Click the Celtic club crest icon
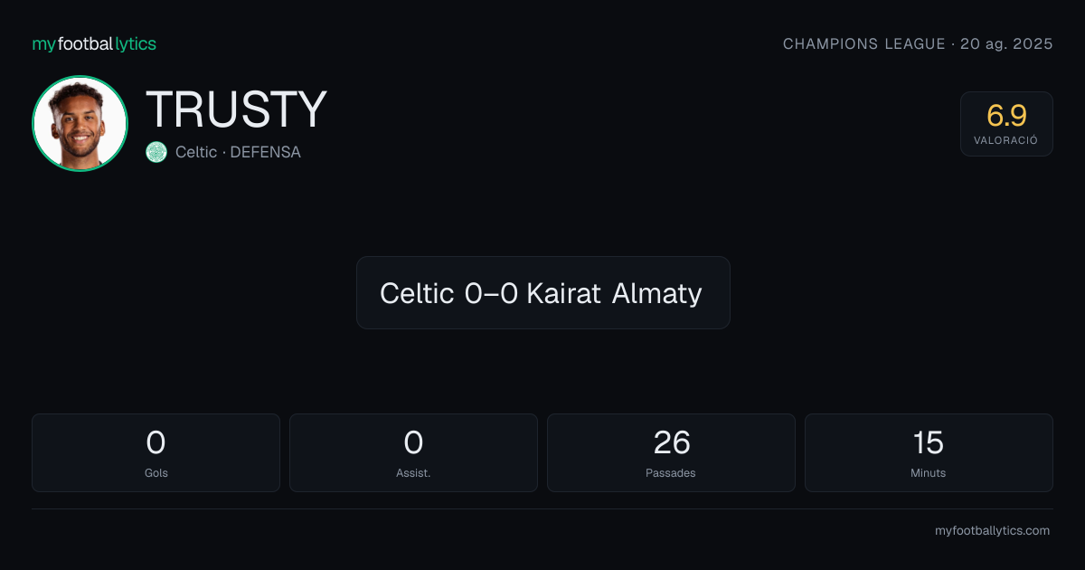The width and height of the screenshot is (1085, 570). pyautogui.click(x=156, y=152)
